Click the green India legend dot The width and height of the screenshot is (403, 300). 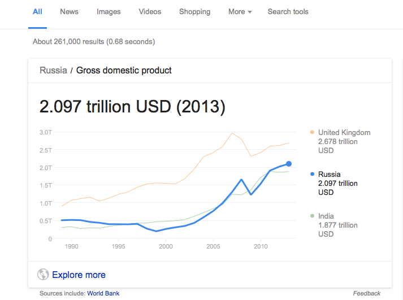pos(312,216)
